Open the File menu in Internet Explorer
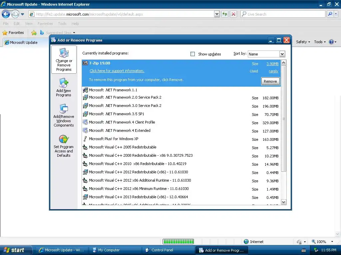The width and height of the screenshot is (341, 255). pos(6,24)
